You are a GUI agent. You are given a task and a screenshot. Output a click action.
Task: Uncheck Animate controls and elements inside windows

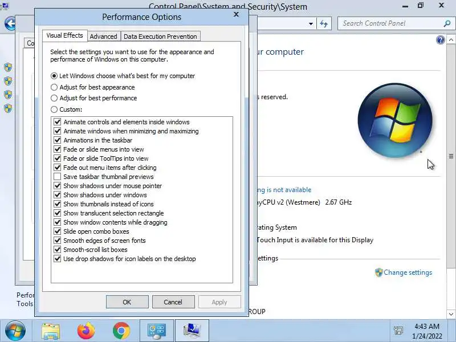pos(58,122)
